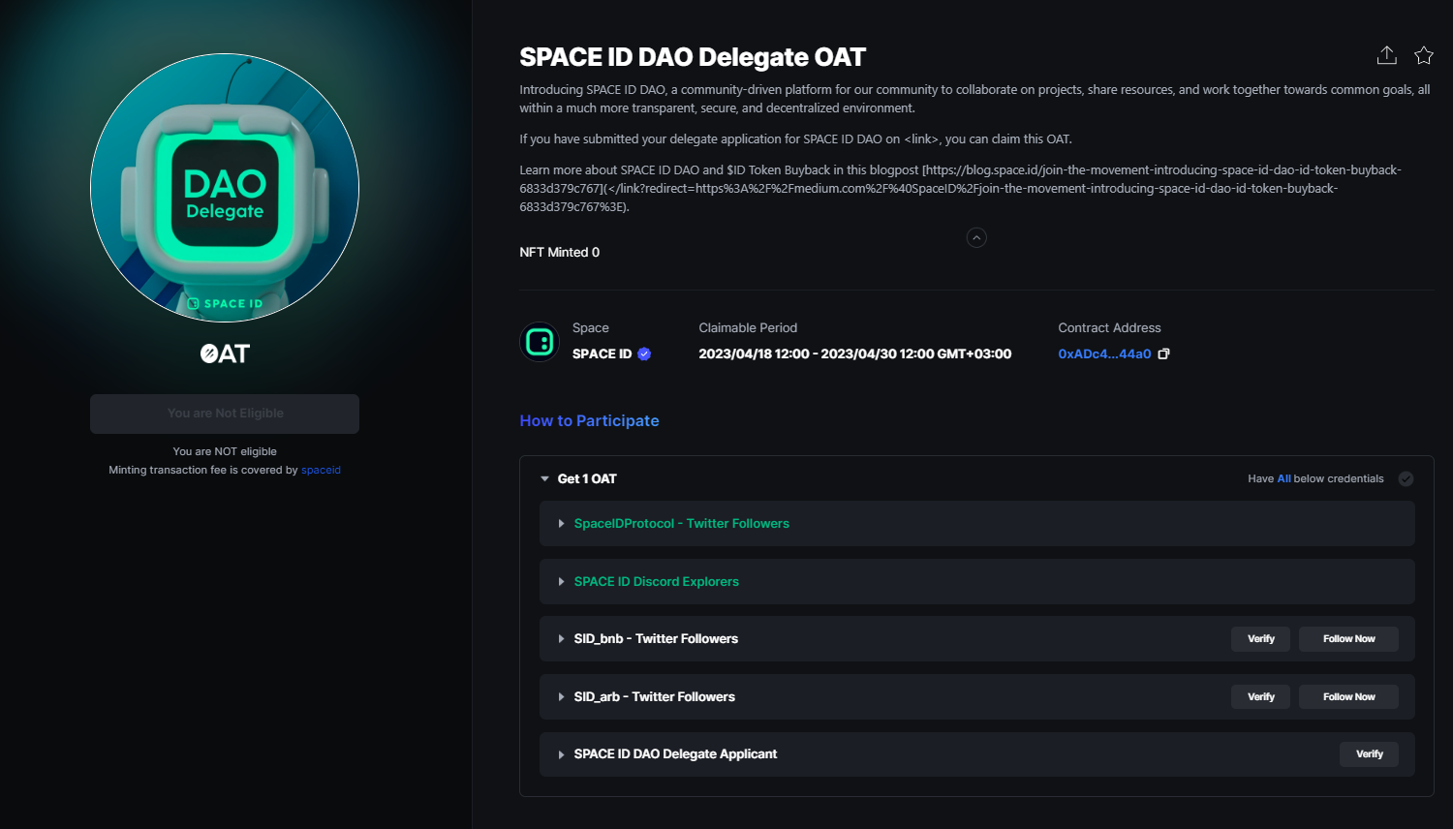Collapse the Get 1 OAT section
The height and width of the screenshot is (829, 1453).
point(545,478)
